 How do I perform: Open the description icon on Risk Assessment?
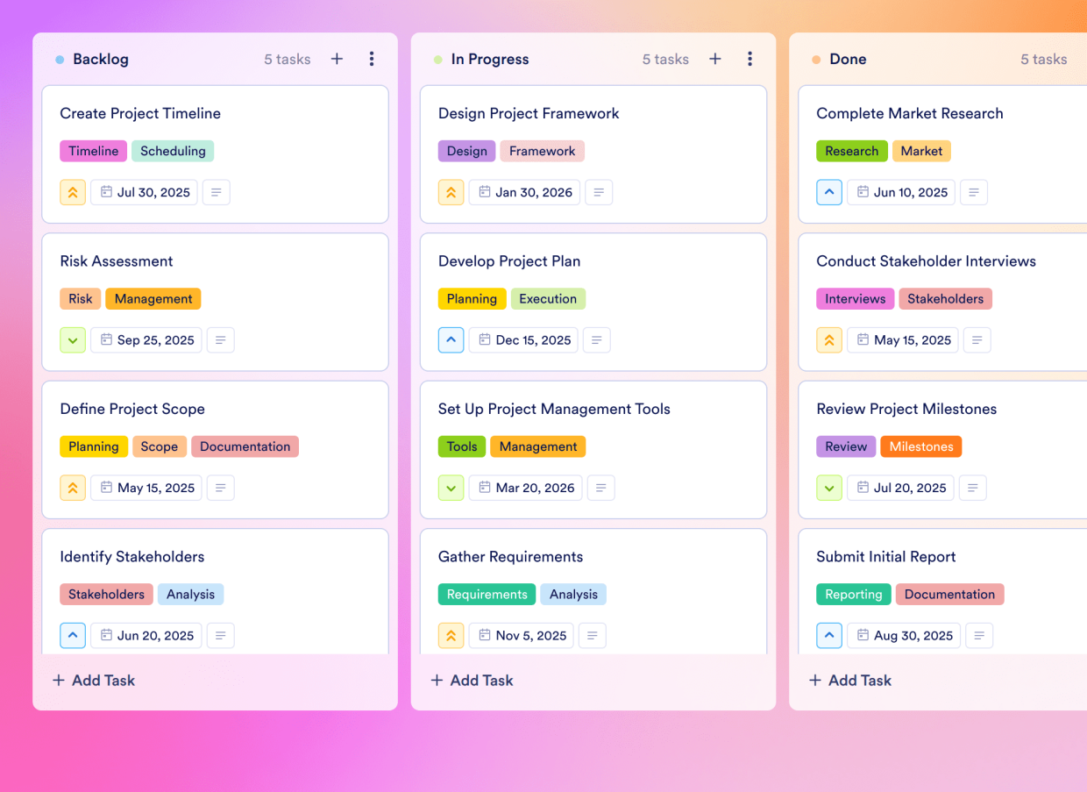(x=220, y=339)
